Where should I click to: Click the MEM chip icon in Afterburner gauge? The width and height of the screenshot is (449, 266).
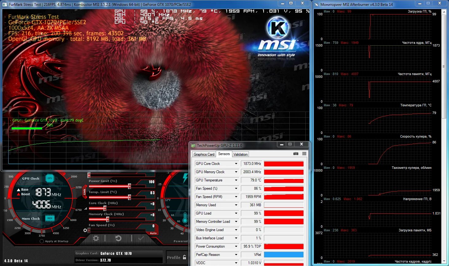pyautogui.click(x=50, y=218)
